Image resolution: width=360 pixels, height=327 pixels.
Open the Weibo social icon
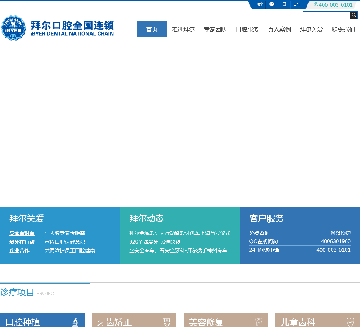click(260, 4)
